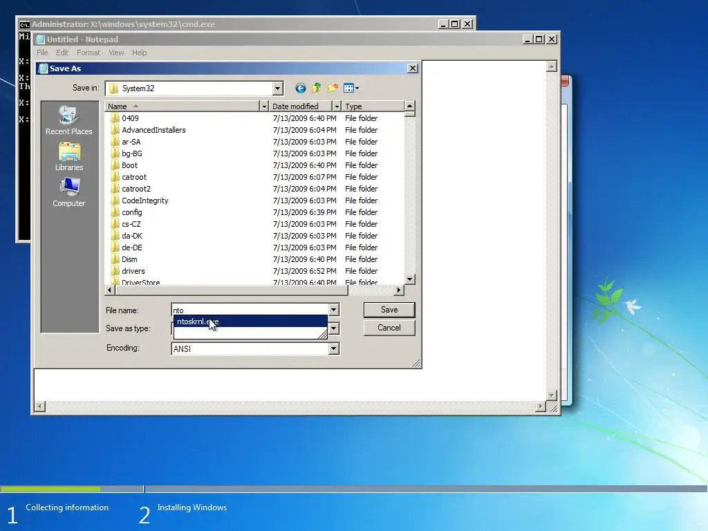
Task: Select the ar-SA folder icon
Action: point(115,141)
